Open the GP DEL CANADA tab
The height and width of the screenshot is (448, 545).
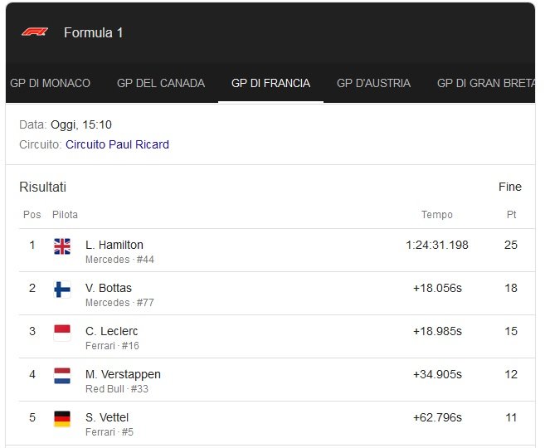click(161, 83)
